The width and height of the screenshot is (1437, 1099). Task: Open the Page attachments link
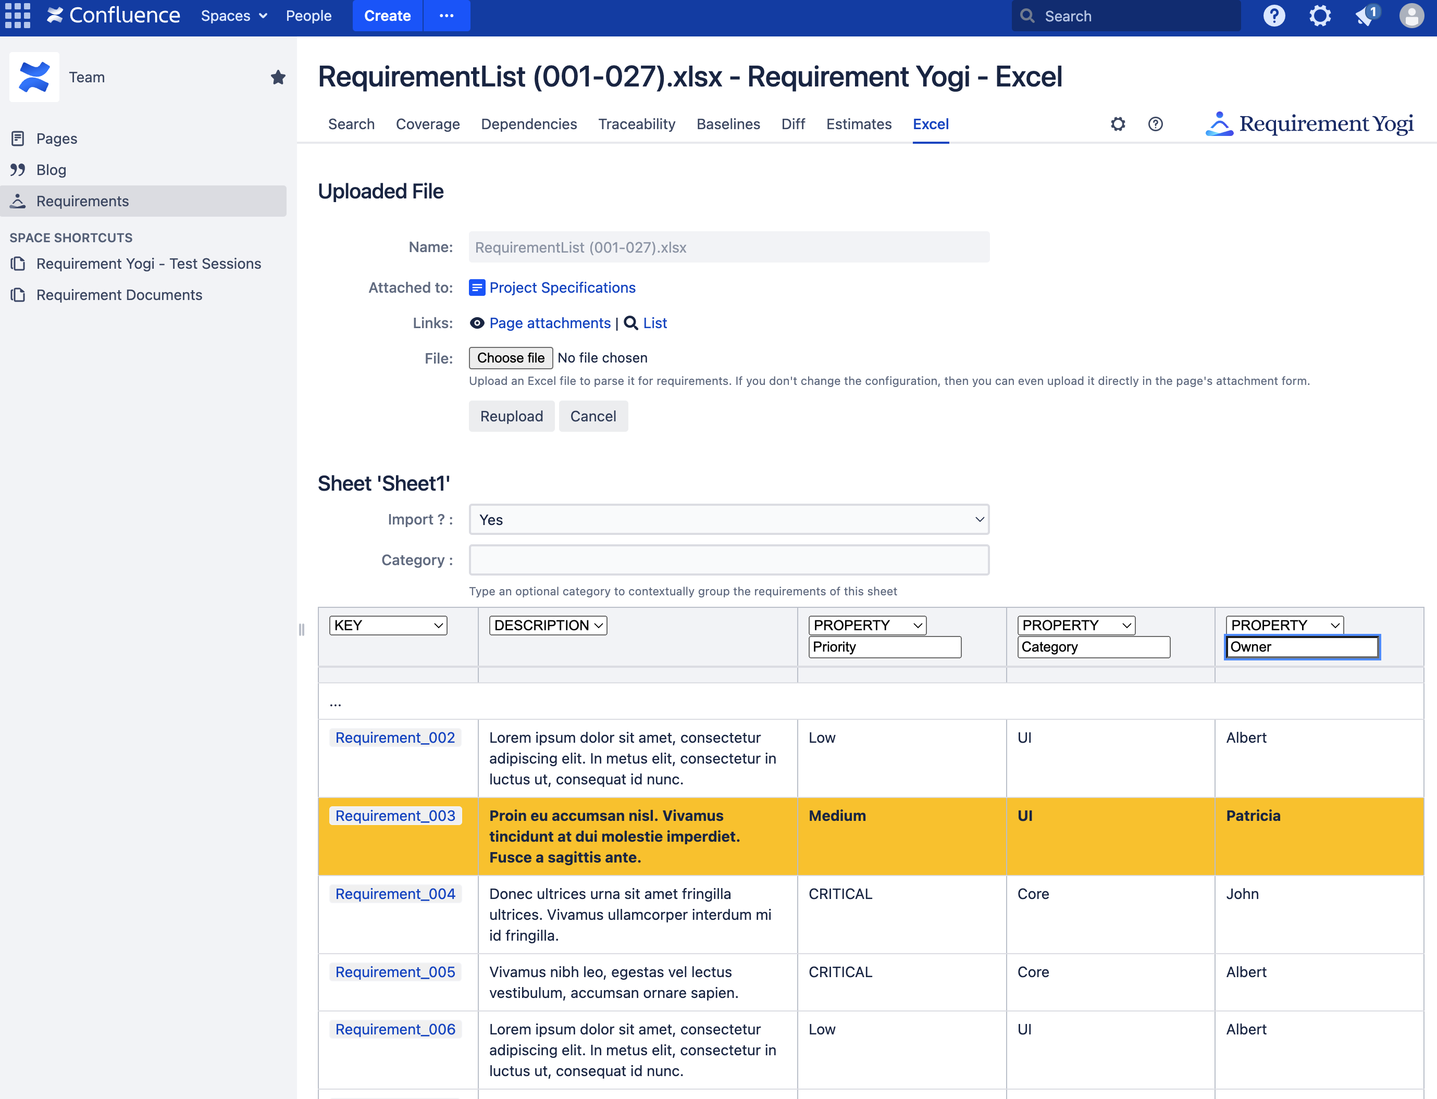[549, 323]
